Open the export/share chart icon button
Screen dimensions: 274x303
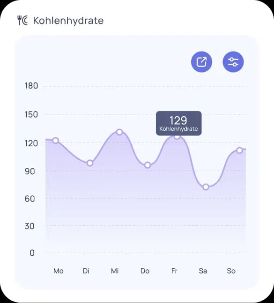[201, 62]
